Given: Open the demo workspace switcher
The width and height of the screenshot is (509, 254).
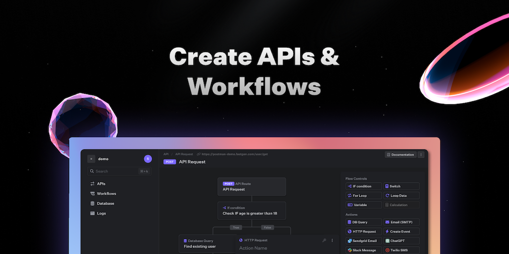Looking at the screenshot, I should 98,159.
